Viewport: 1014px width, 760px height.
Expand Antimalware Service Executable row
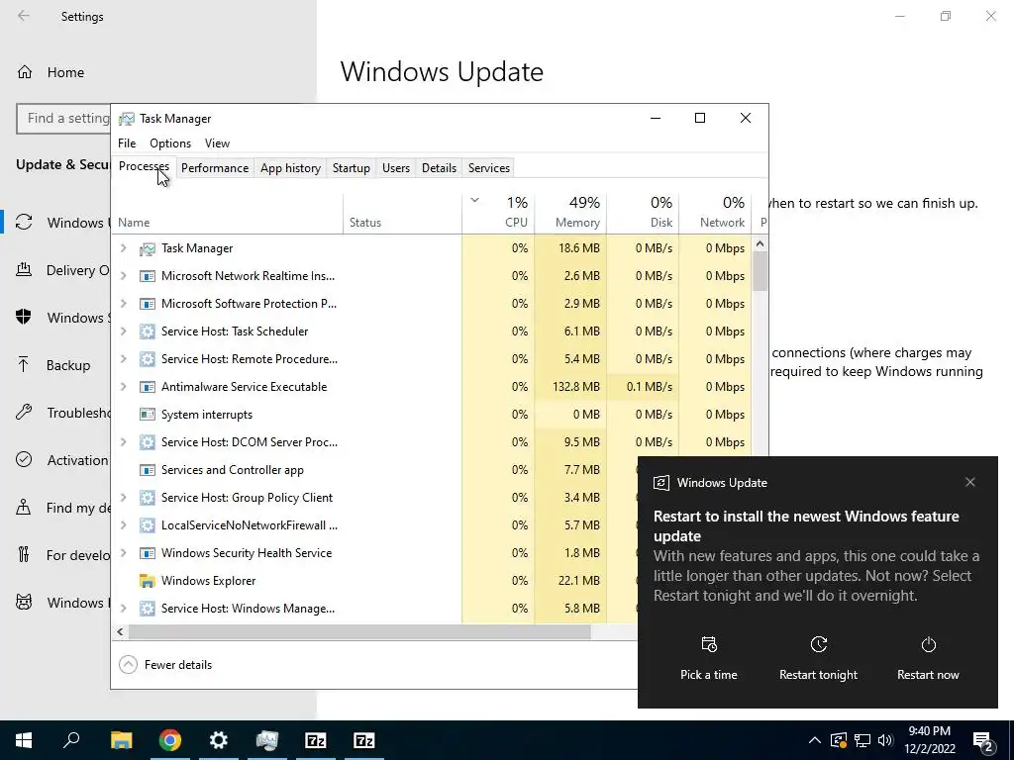click(124, 387)
